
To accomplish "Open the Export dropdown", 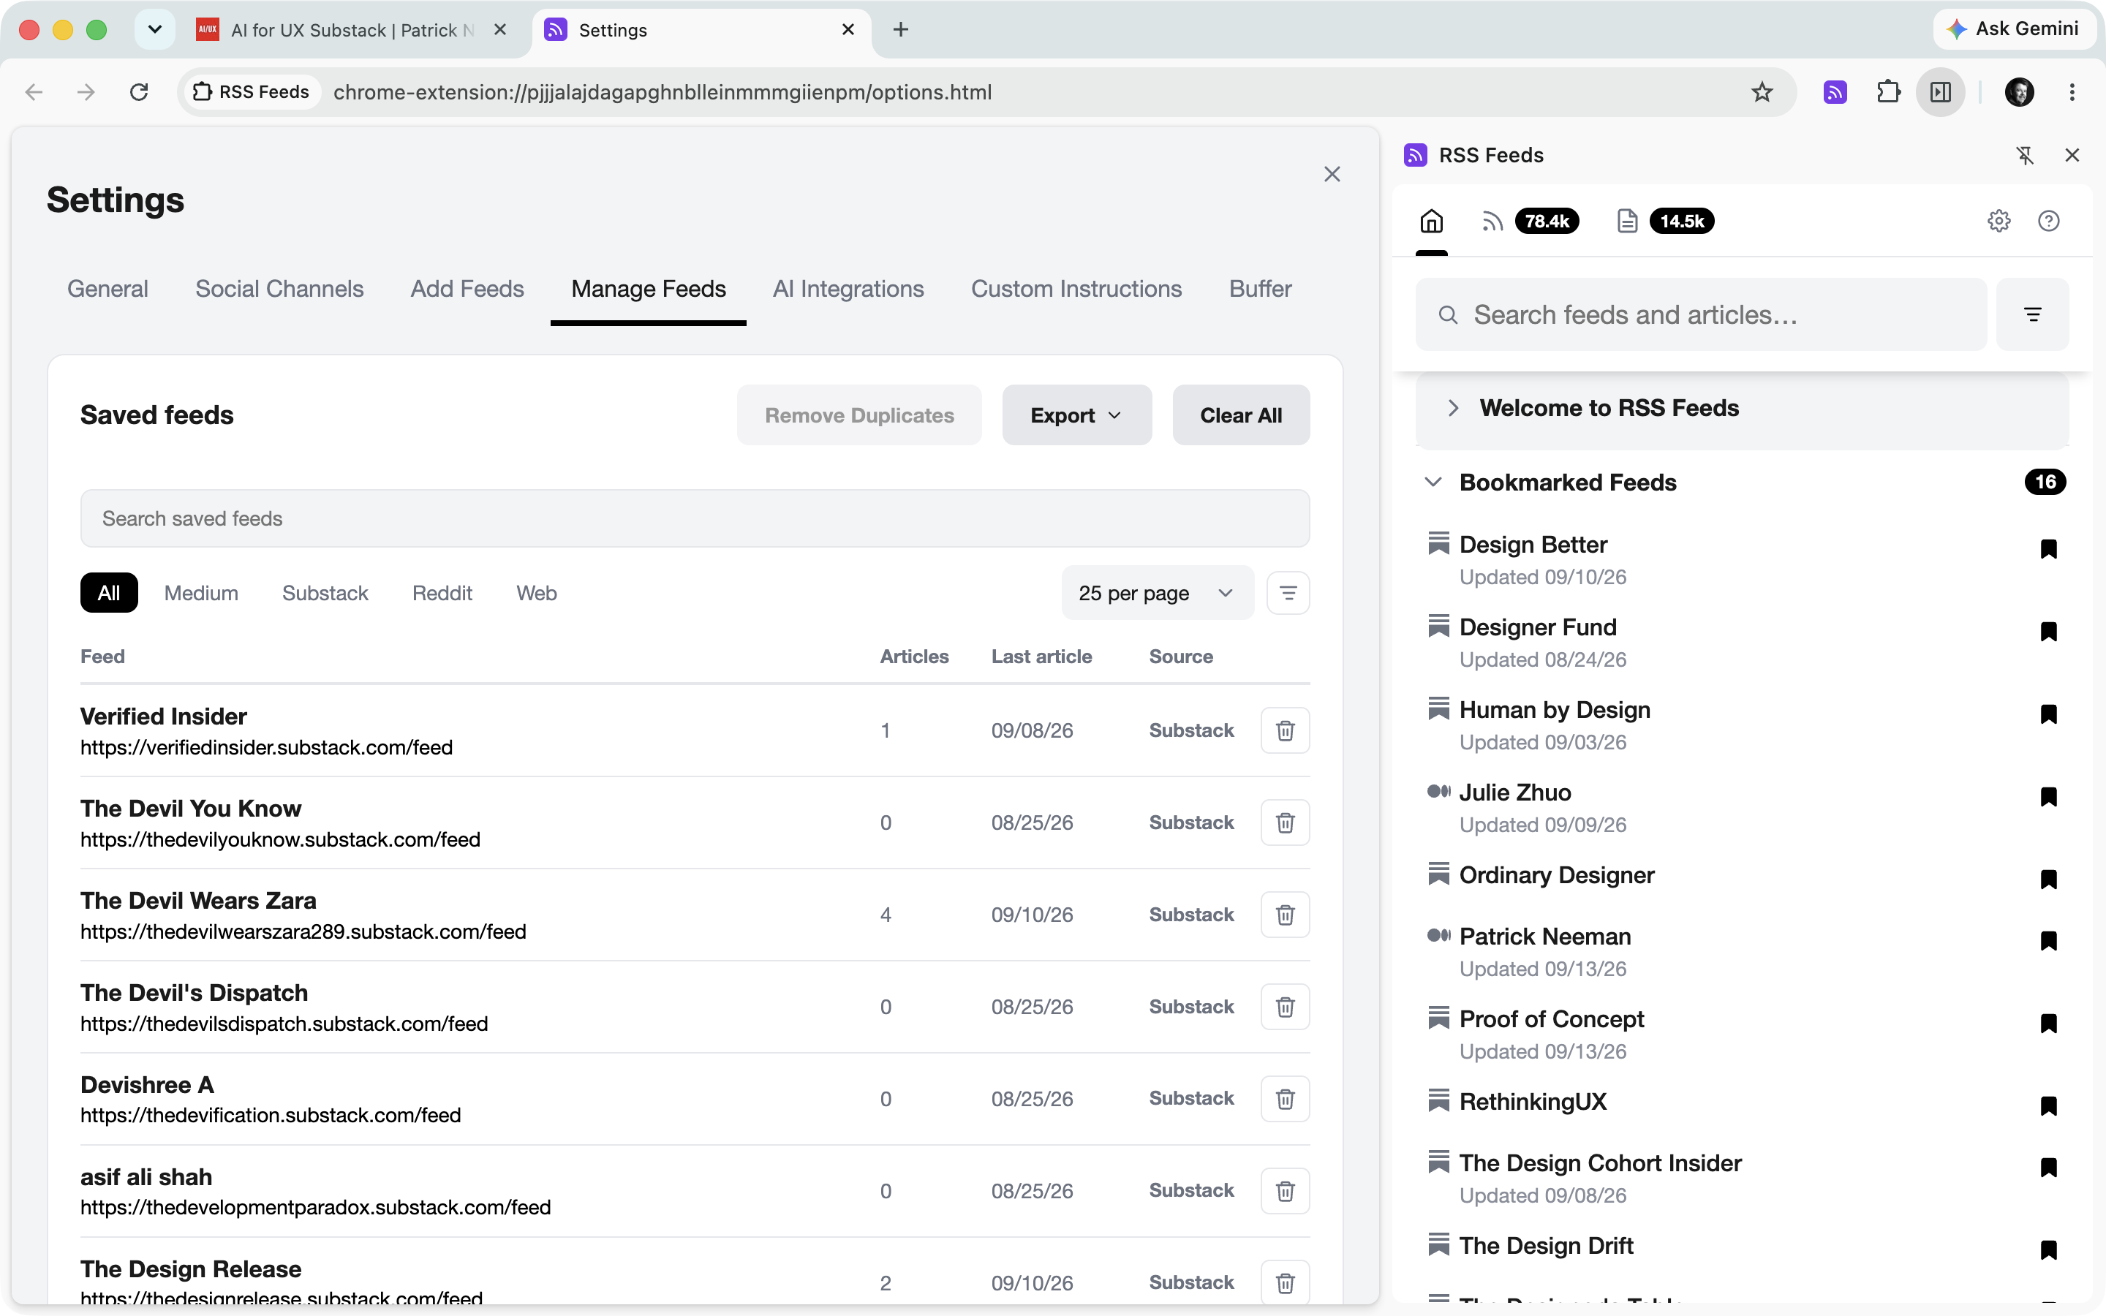I will point(1076,415).
